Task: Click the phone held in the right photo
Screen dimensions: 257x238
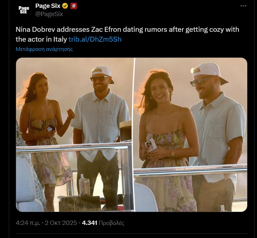Action: click(x=151, y=145)
